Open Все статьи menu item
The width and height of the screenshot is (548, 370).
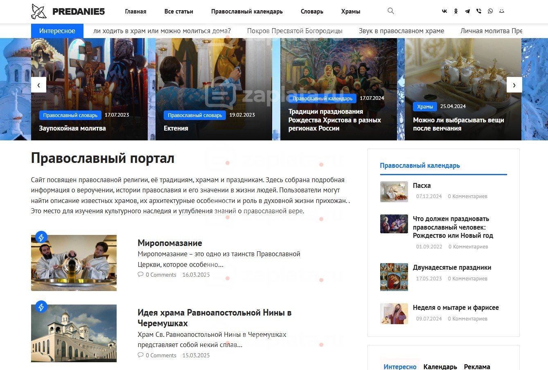(179, 11)
